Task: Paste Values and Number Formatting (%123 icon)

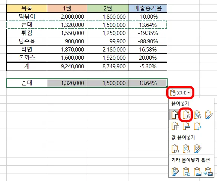Action: click(x=186, y=149)
